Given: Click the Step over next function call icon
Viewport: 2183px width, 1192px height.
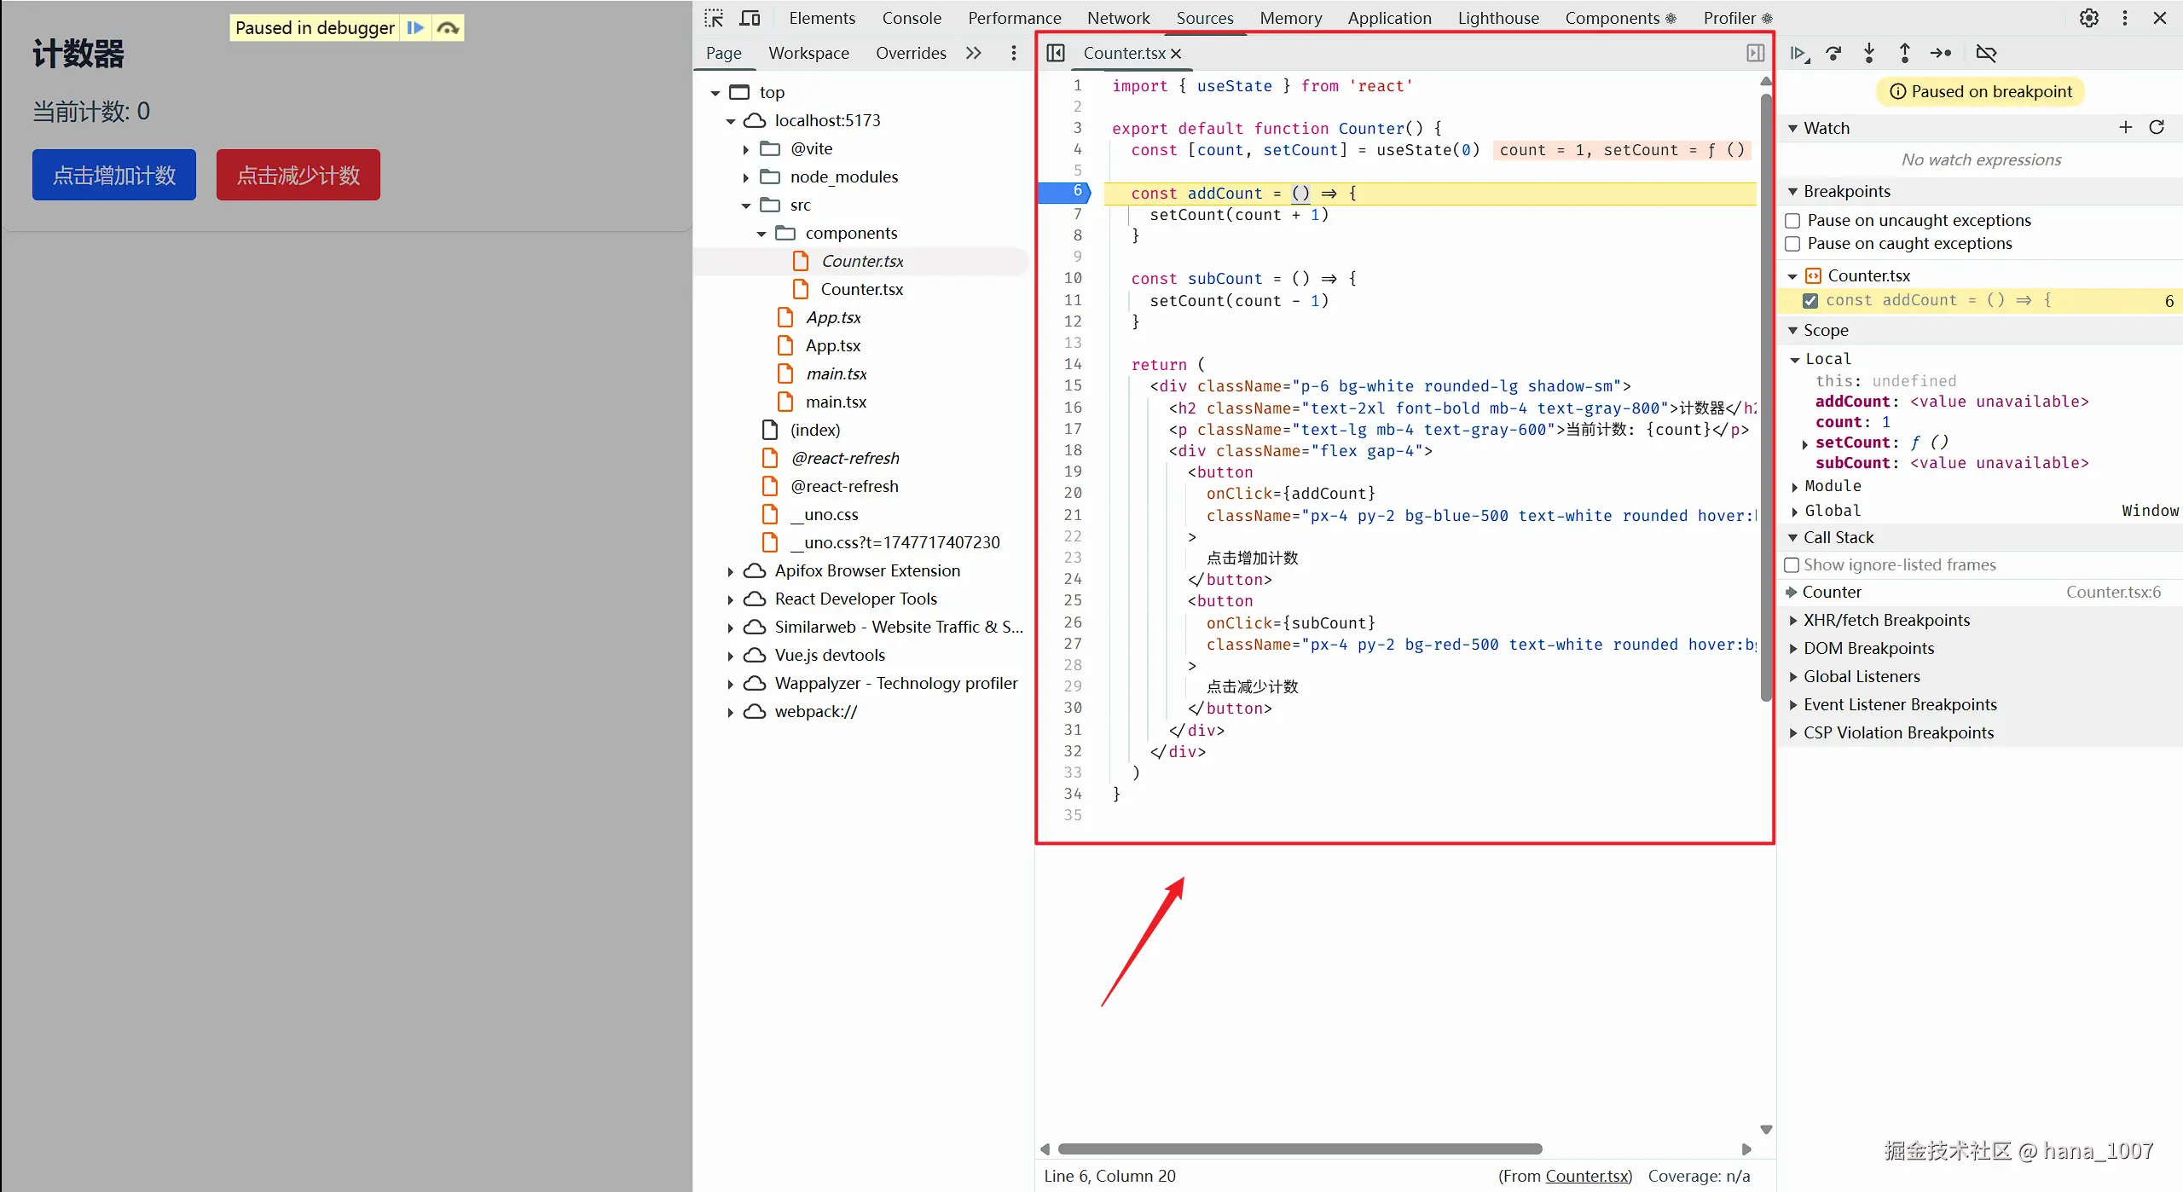Looking at the screenshot, I should pyautogui.click(x=1833, y=53).
